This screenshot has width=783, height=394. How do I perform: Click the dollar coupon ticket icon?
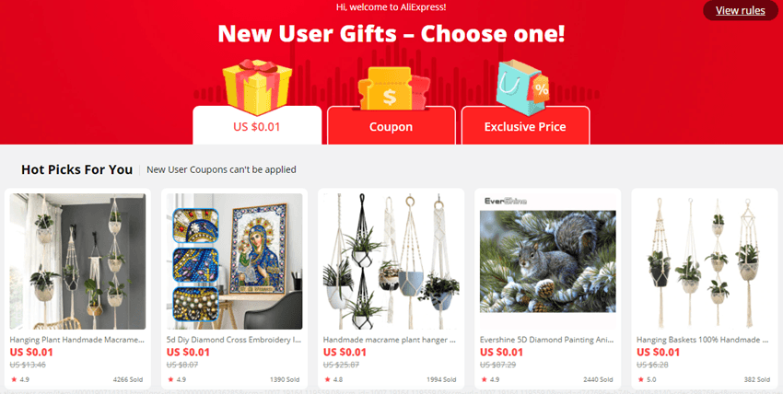tap(391, 88)
